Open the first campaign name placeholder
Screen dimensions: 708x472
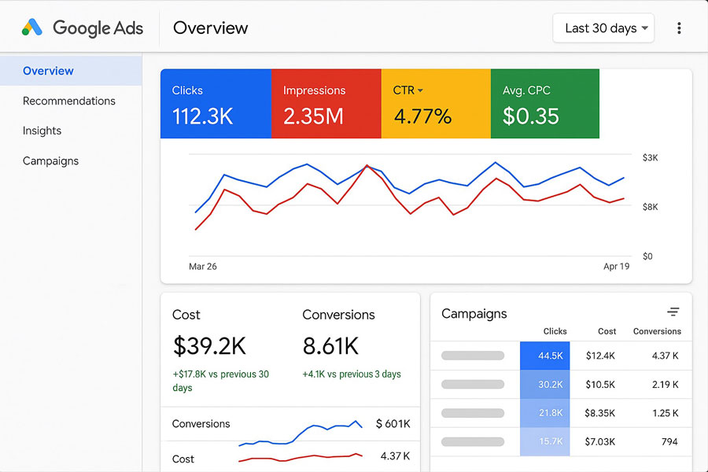[473, 356]
